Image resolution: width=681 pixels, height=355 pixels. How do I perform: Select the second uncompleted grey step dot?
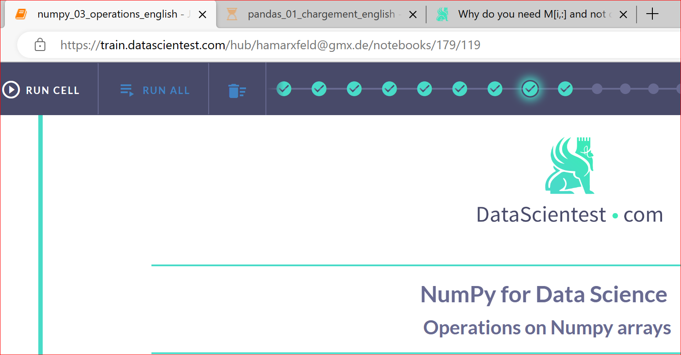pos(625,89)
